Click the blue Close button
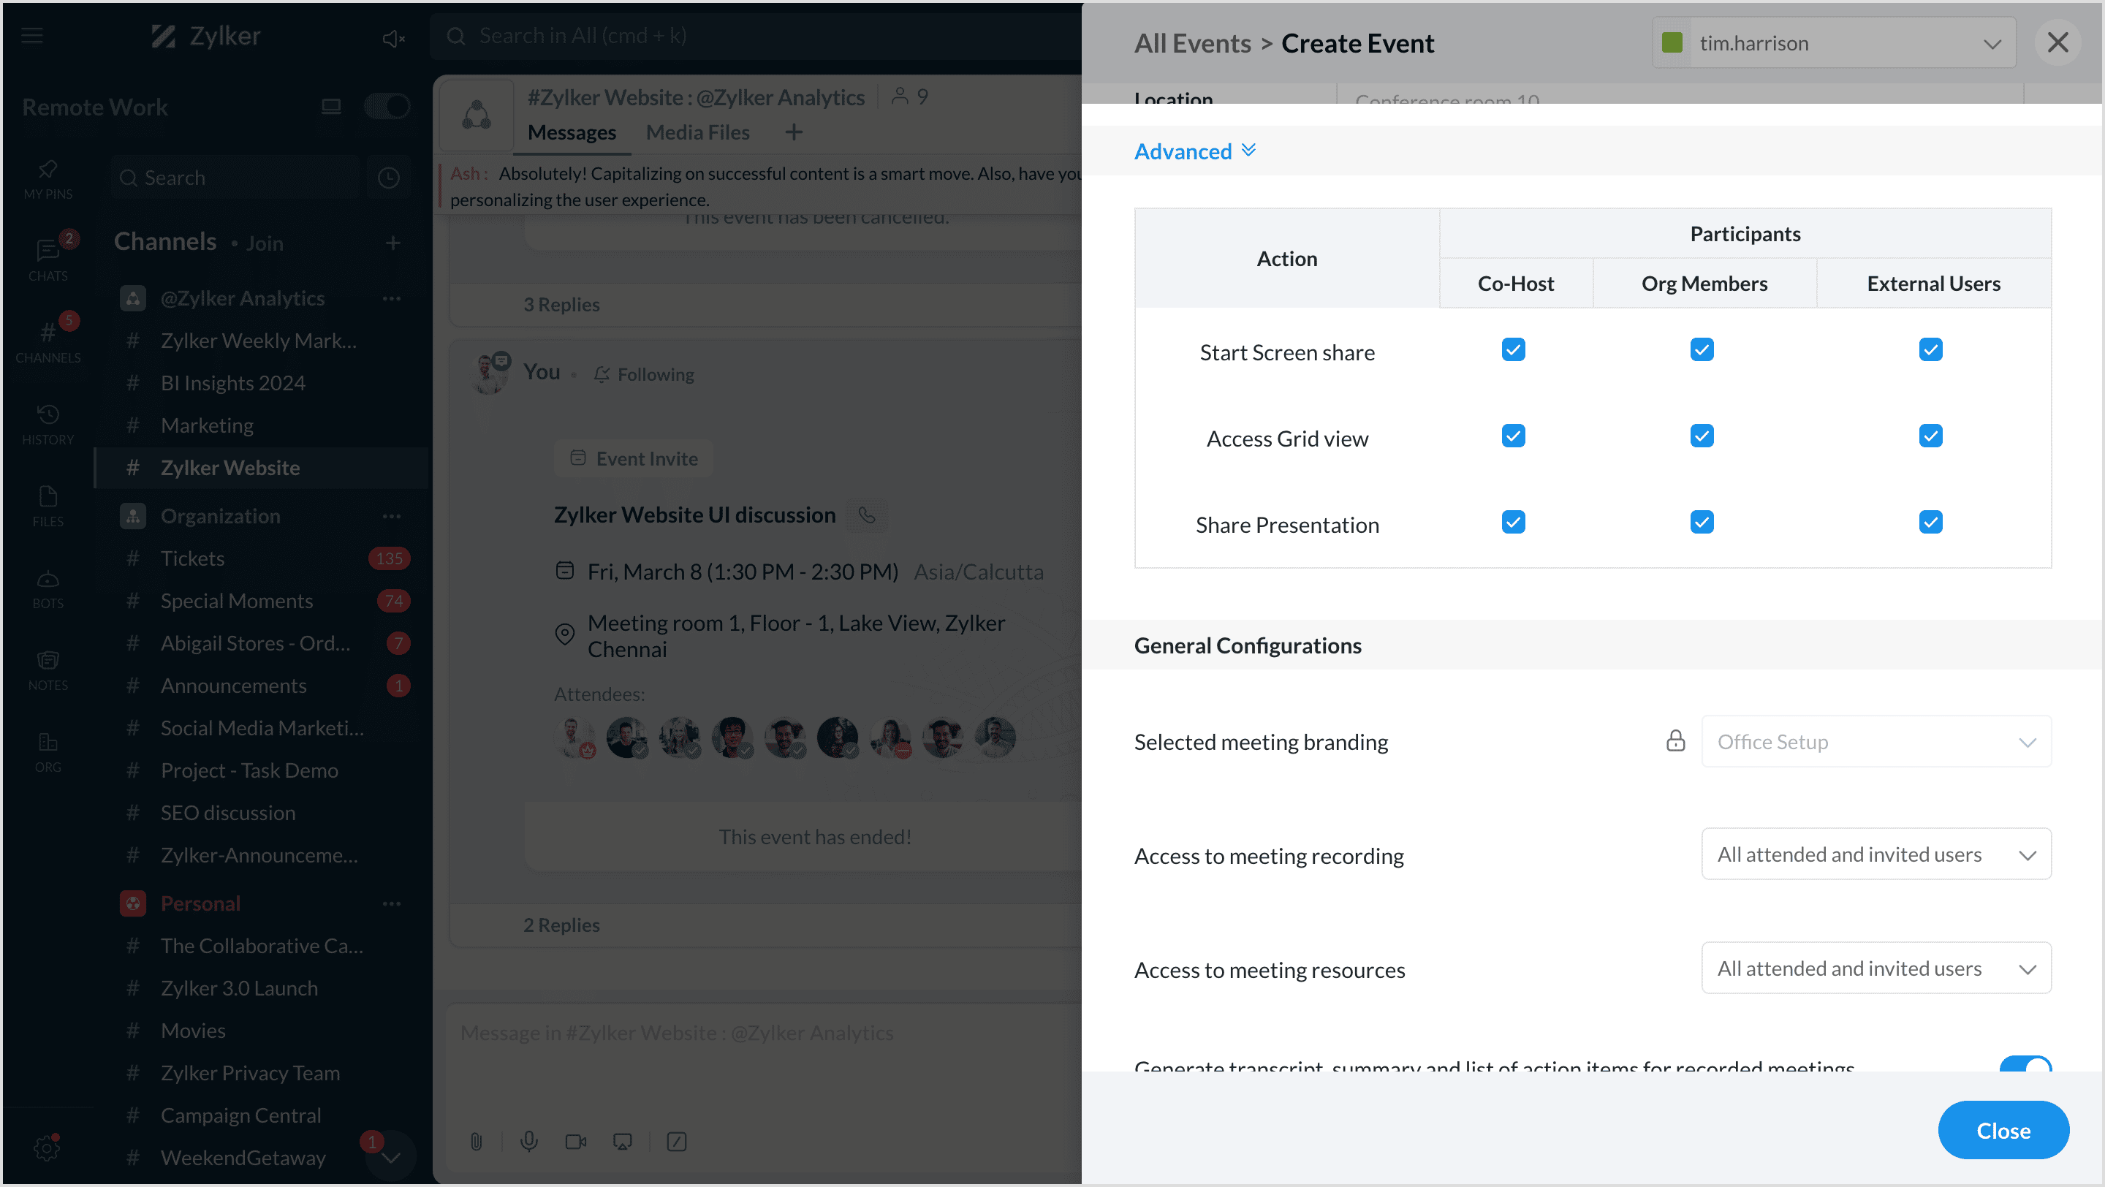This screenshot has height=1187, width=2105. [x=2002, y=1130]
